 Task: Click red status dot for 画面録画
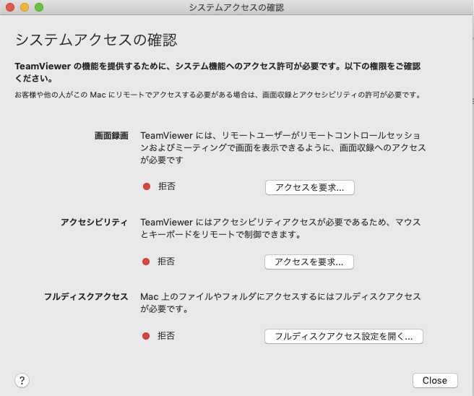click(147, 186)
